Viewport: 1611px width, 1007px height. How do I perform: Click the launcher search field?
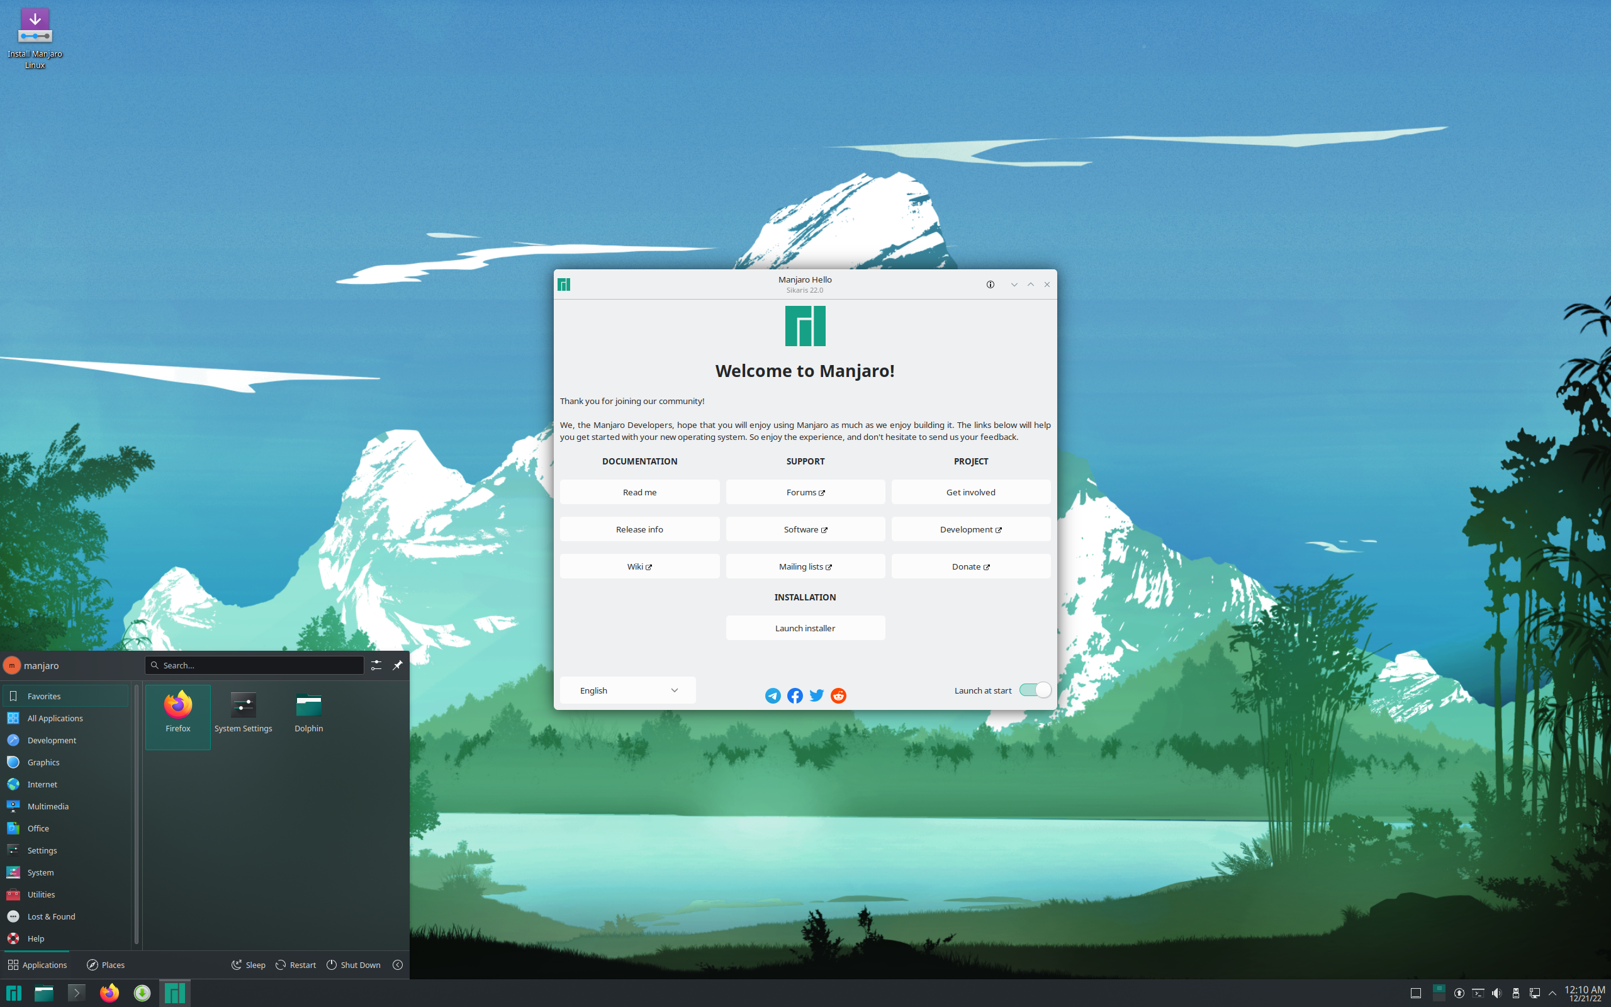255,665
